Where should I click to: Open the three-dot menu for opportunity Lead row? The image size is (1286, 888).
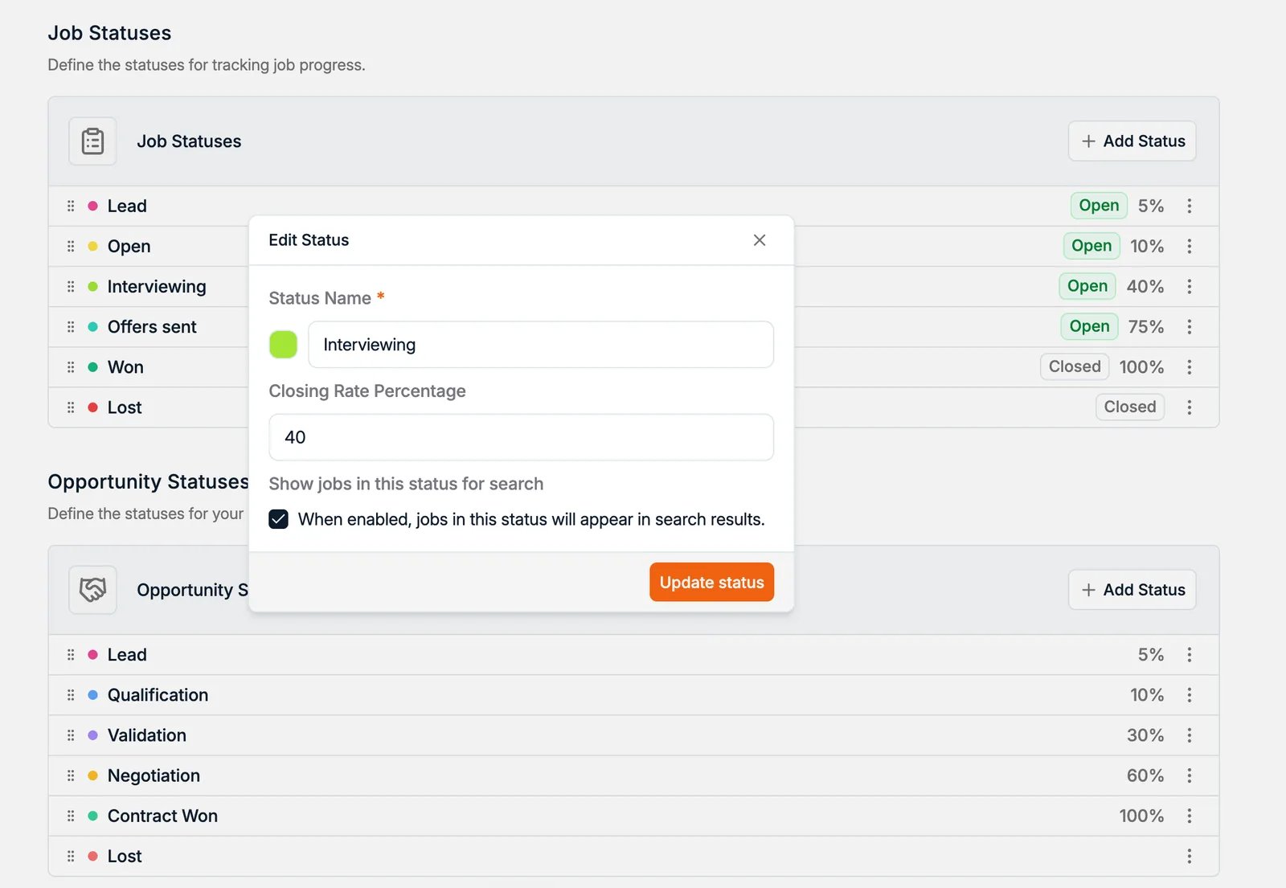(1190, 655)
